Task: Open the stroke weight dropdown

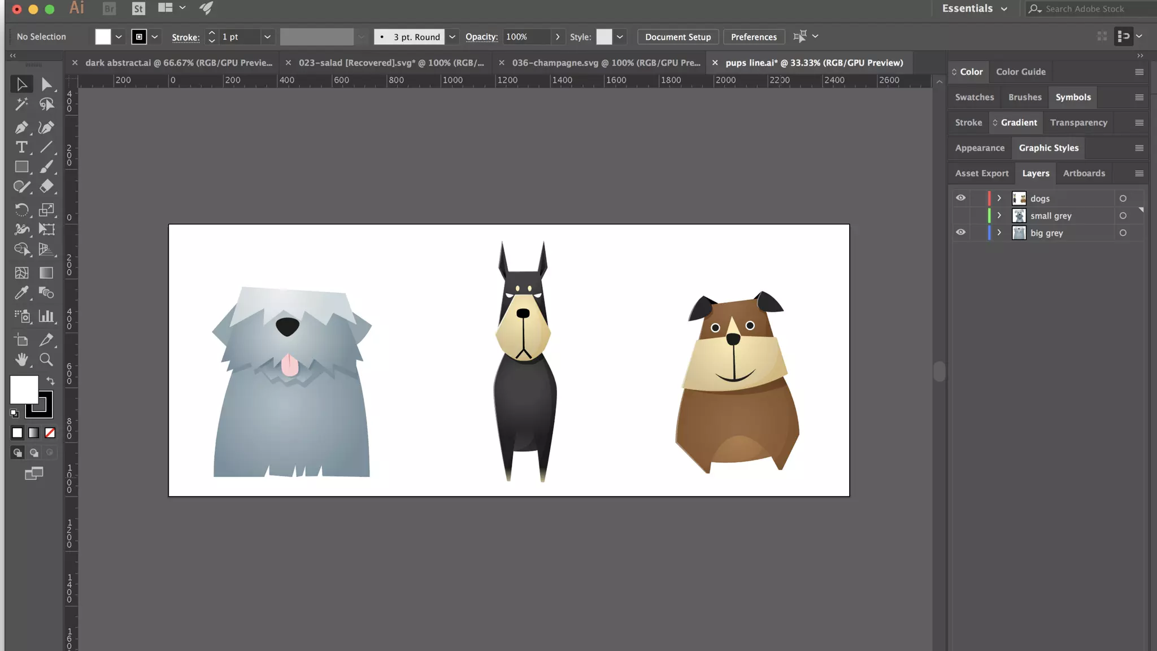Action: pos(267,37)
